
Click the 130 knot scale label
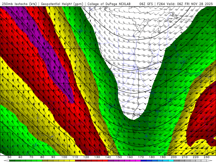[97, 157]
